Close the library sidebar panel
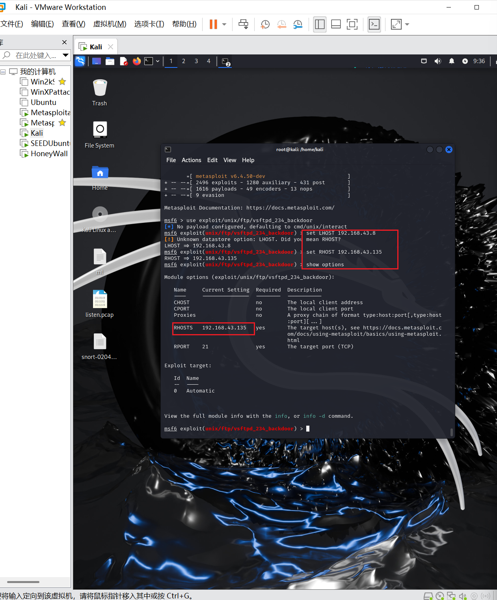Screen dimensions: 497x600 click(x=65, y=42)
